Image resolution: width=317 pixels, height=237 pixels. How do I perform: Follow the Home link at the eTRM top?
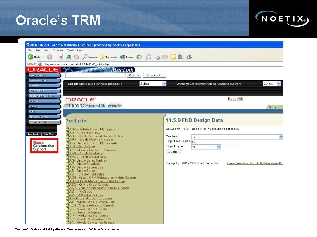[232, 99]
